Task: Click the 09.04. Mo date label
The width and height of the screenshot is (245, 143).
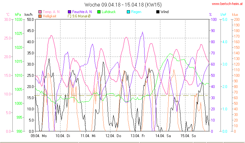Action: tap(39, 136)
